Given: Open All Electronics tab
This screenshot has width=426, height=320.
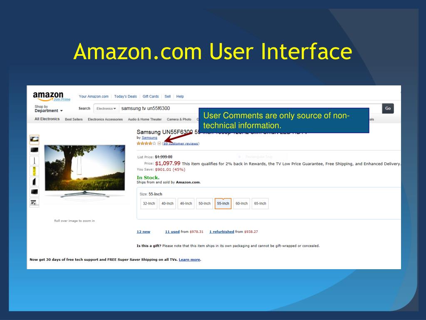Looking at the screenshot, I should click(47, 119).
